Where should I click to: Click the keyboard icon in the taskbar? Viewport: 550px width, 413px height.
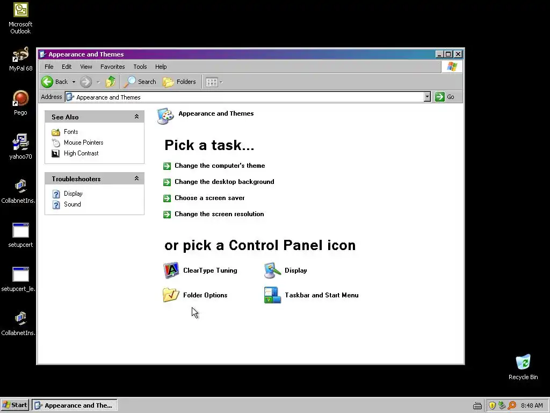[x=477, y=405]
